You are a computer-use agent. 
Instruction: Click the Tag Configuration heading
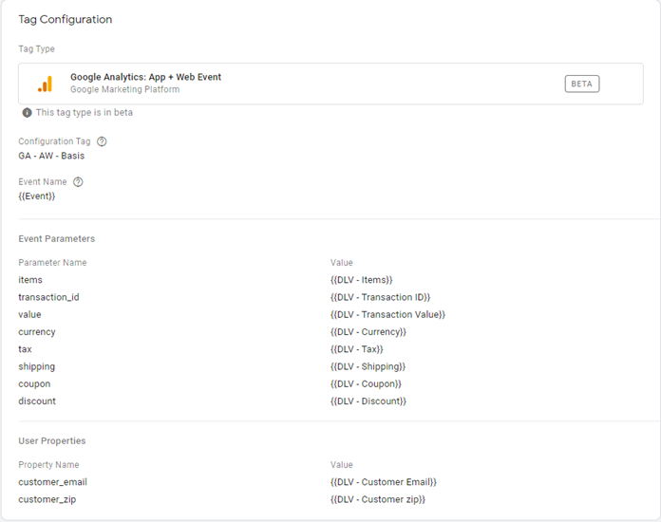point(66,19)
